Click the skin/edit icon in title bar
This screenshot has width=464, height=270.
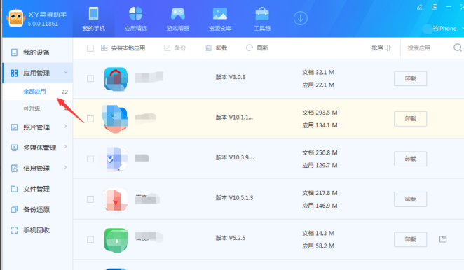420,7
